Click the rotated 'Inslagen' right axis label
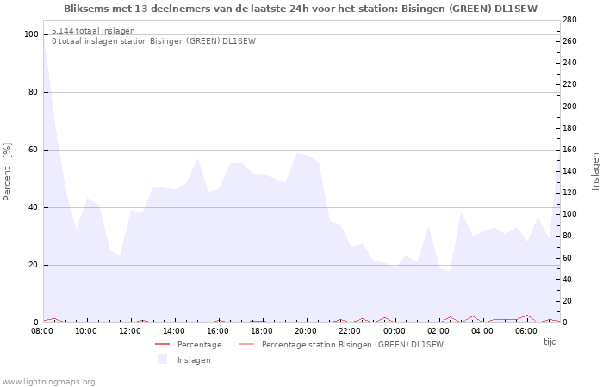 tap(594, 171)
